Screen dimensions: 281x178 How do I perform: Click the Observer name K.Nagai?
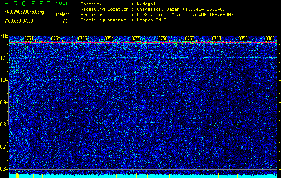pos(146,4)
